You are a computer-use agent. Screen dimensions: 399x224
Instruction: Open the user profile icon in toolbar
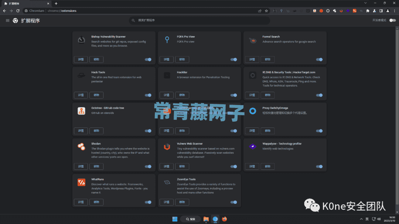coord(388,11)
